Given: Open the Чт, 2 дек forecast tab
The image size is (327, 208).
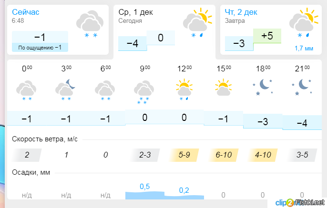Looking at the screenshot, I should pyautogui.click(x=241, y=11).
